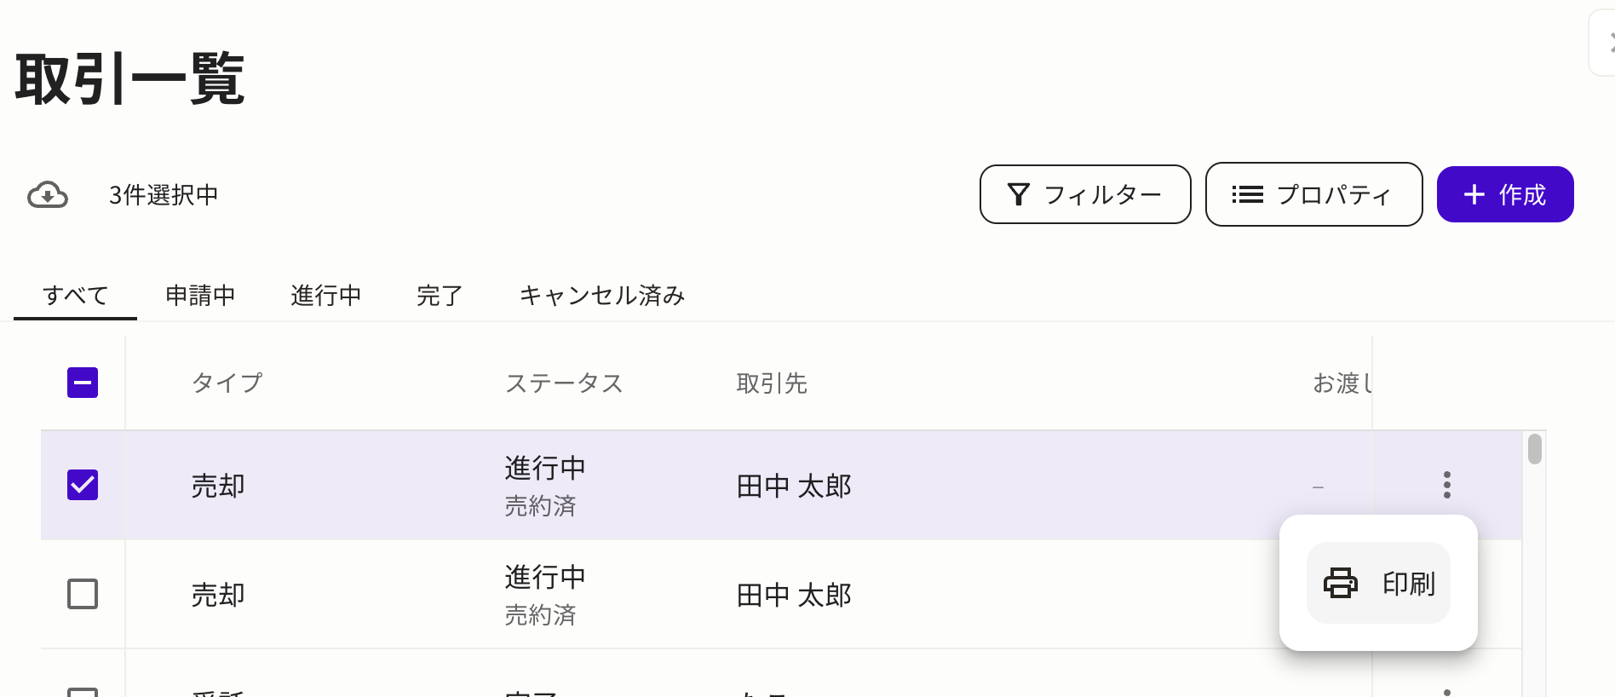The image size is (1615, 697).
Task: Click the printer icon next to 印刷
Action: click(x=1340, y=583)
